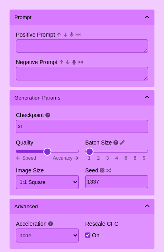Click the Batch Size pencil edit icon
164x252 pixels.
tap(122, 143)
